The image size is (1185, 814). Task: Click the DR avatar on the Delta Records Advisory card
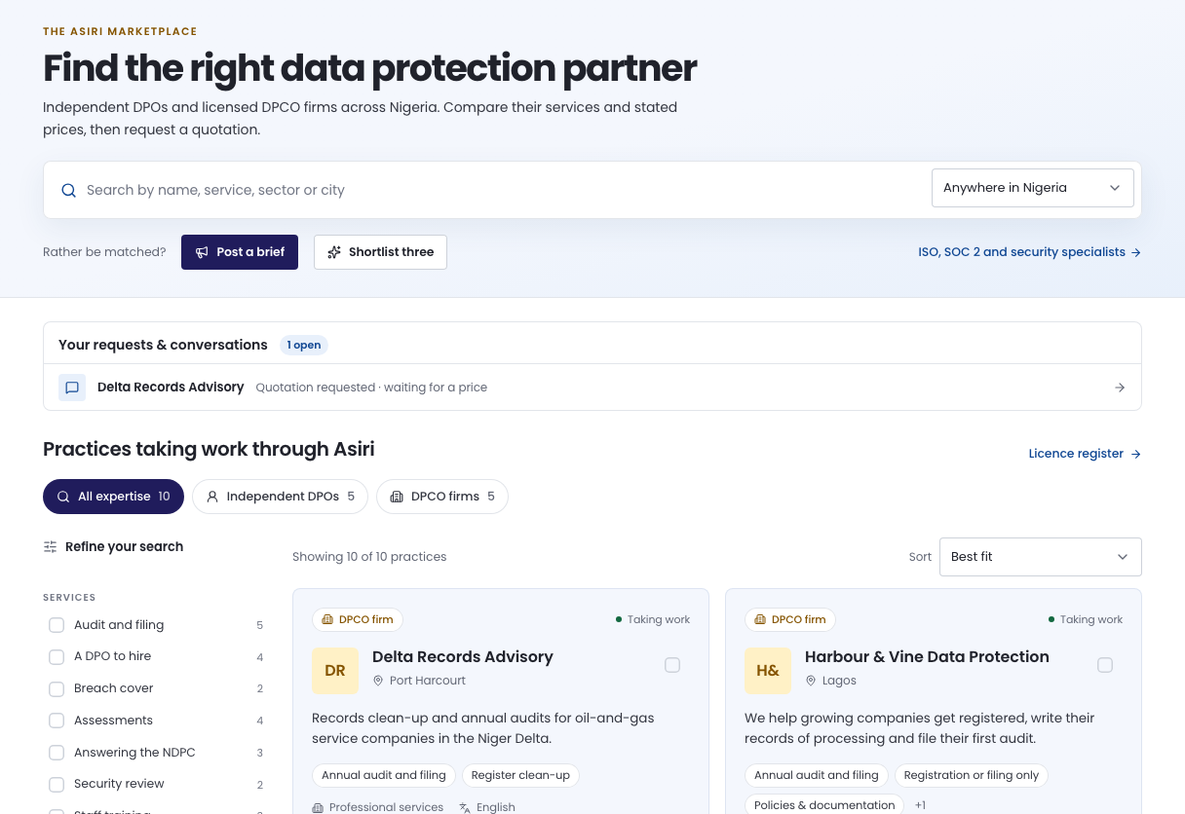pyautogui.click(x=335, y=671)
